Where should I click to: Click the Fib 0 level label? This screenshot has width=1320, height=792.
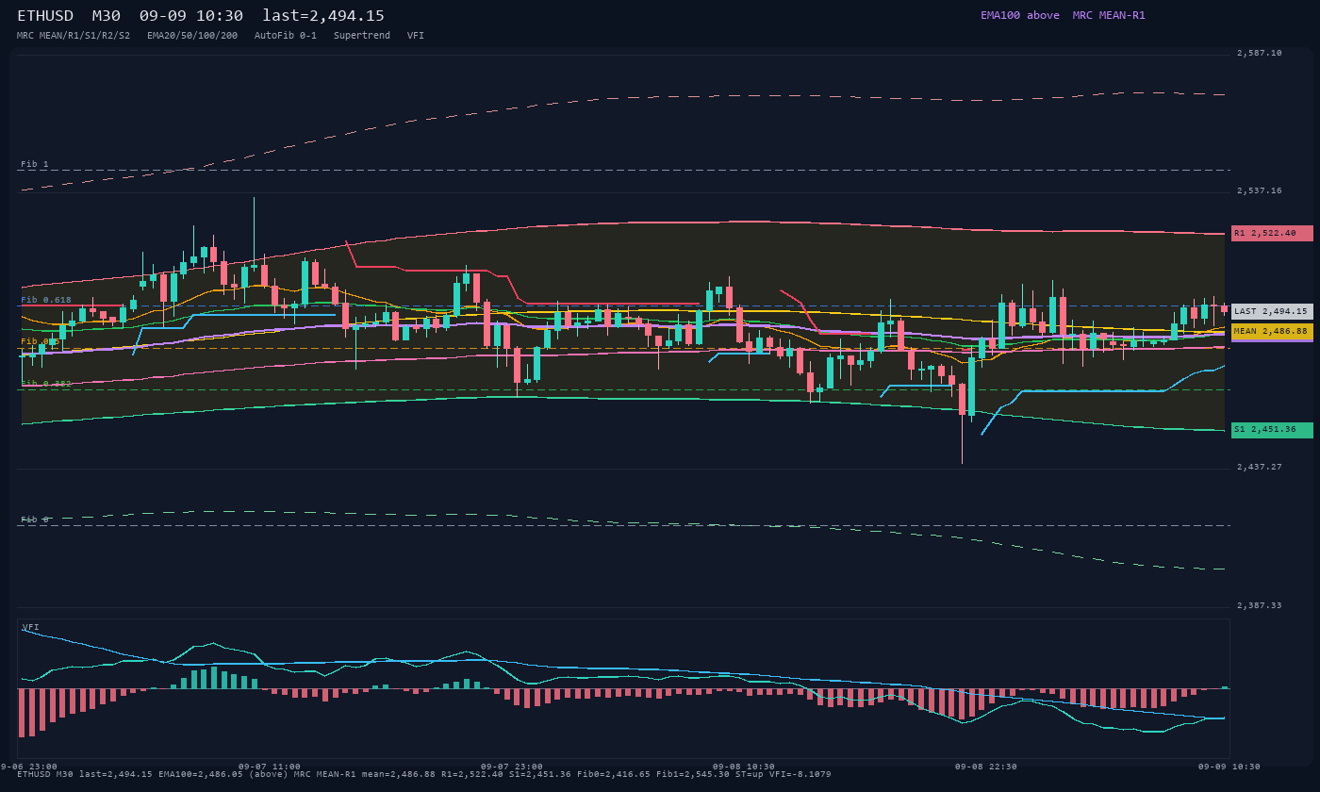pos(35,520)
